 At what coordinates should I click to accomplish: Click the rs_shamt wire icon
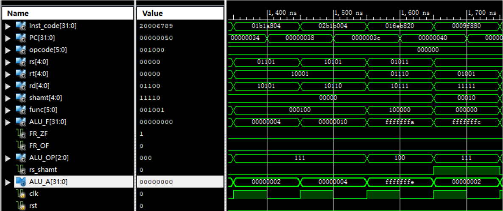pyautogui.click(x=21, y=170)
